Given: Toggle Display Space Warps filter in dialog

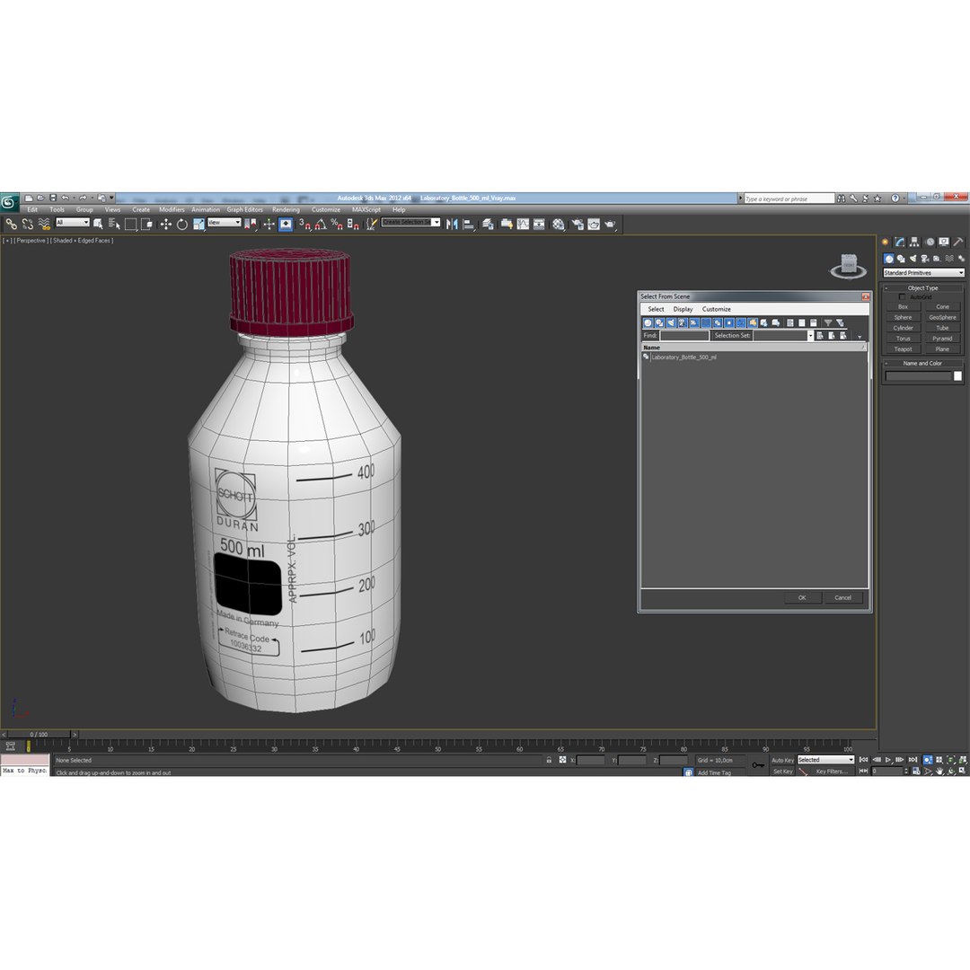Looking at the screenshot, I should 706,323.
